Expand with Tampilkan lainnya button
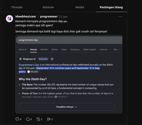This screenshot has height=125, width=142. coord(67,107)
